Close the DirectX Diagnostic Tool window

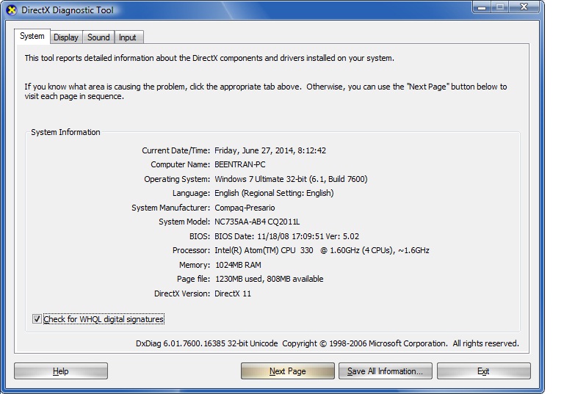(x=524, y=7)
